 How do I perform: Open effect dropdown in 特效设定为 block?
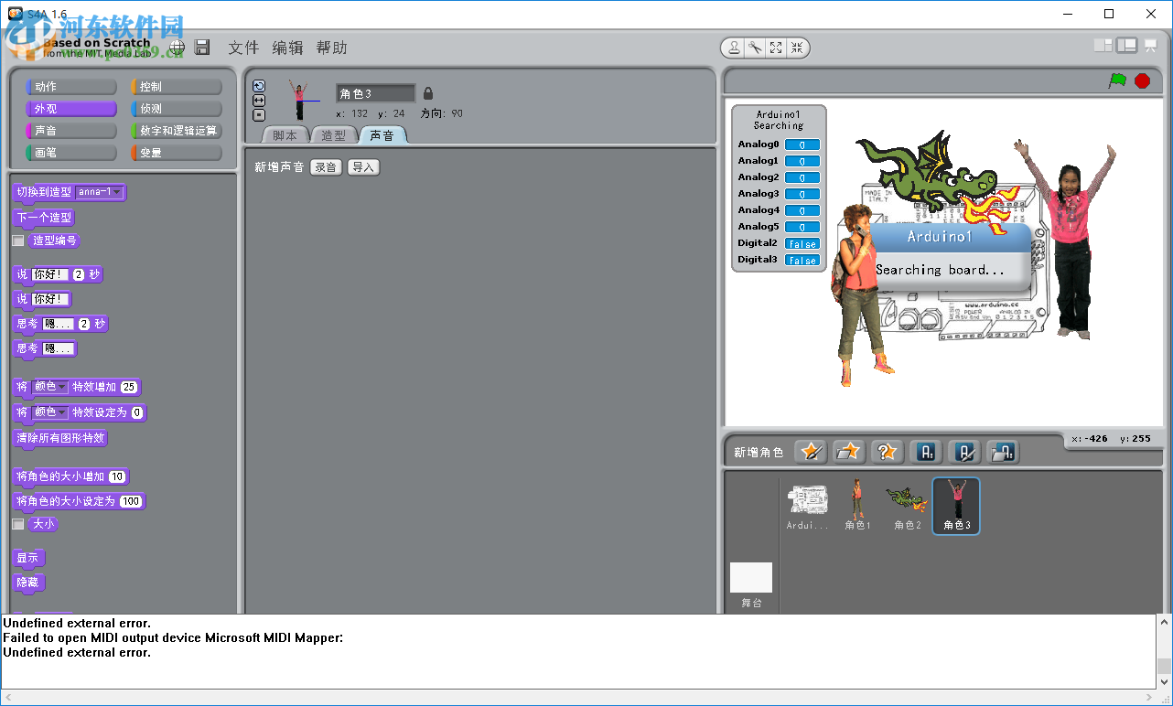(50, 412)
